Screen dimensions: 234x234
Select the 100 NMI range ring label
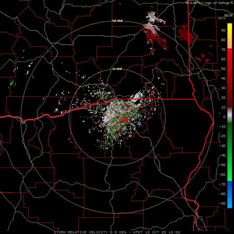tap(117, 21)
